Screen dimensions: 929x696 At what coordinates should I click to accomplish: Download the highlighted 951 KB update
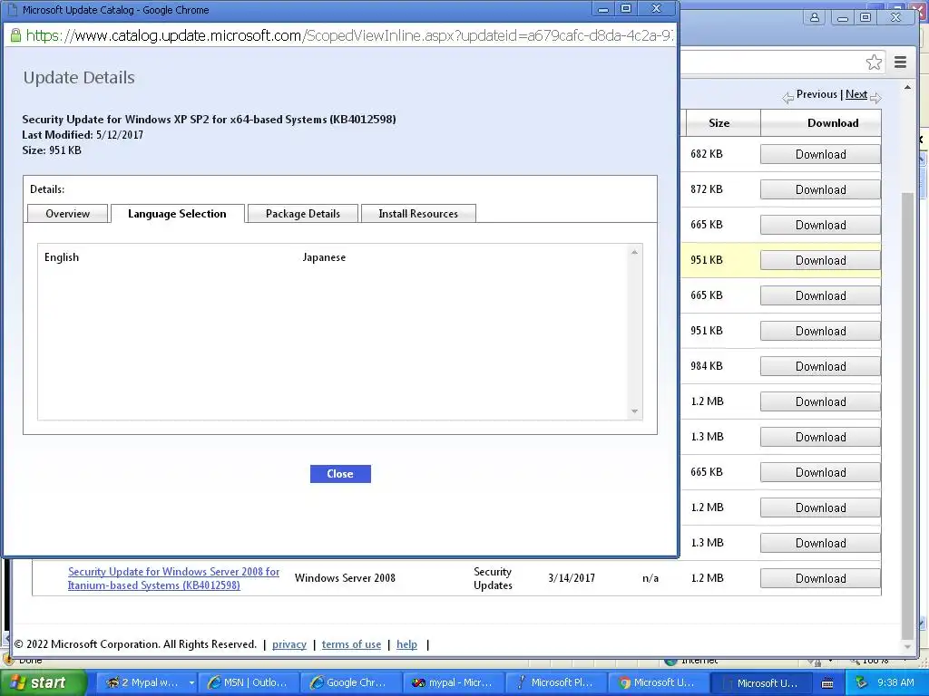point(820,260)
